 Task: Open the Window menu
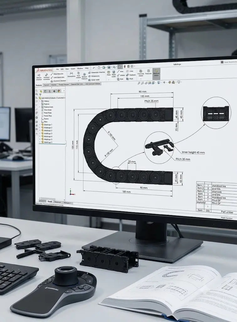click(80, 69)
